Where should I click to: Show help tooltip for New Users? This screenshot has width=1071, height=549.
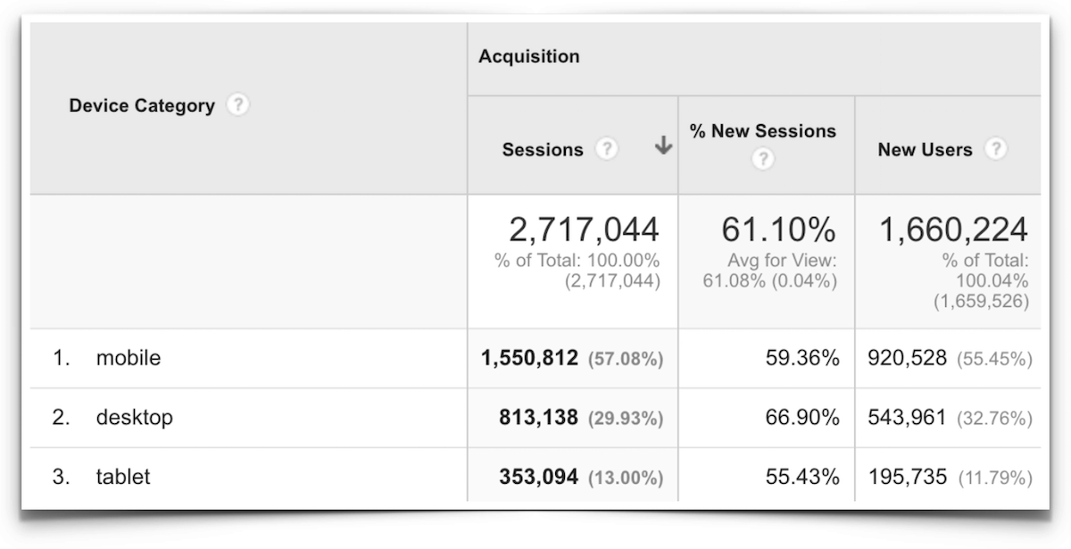996,149
